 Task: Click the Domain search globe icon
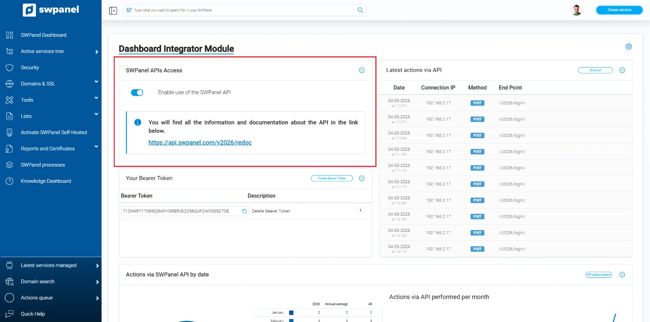pos(9,281)
